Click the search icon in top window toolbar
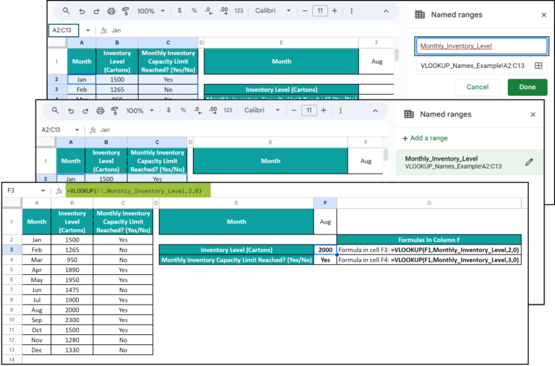 click(x=66, y=11)
